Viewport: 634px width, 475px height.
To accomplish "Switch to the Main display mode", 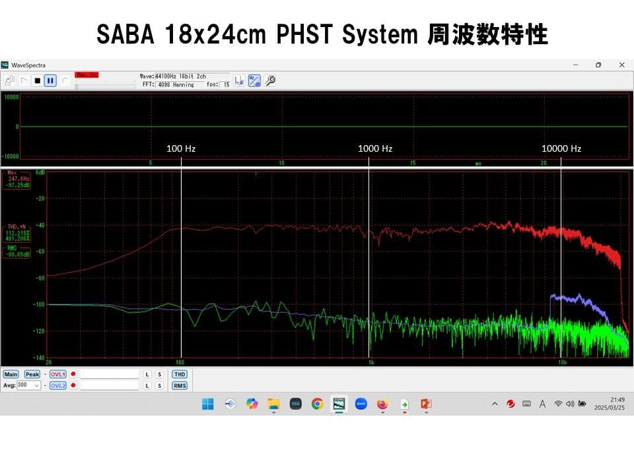I will pyautogui.click(x=11, y=374).
